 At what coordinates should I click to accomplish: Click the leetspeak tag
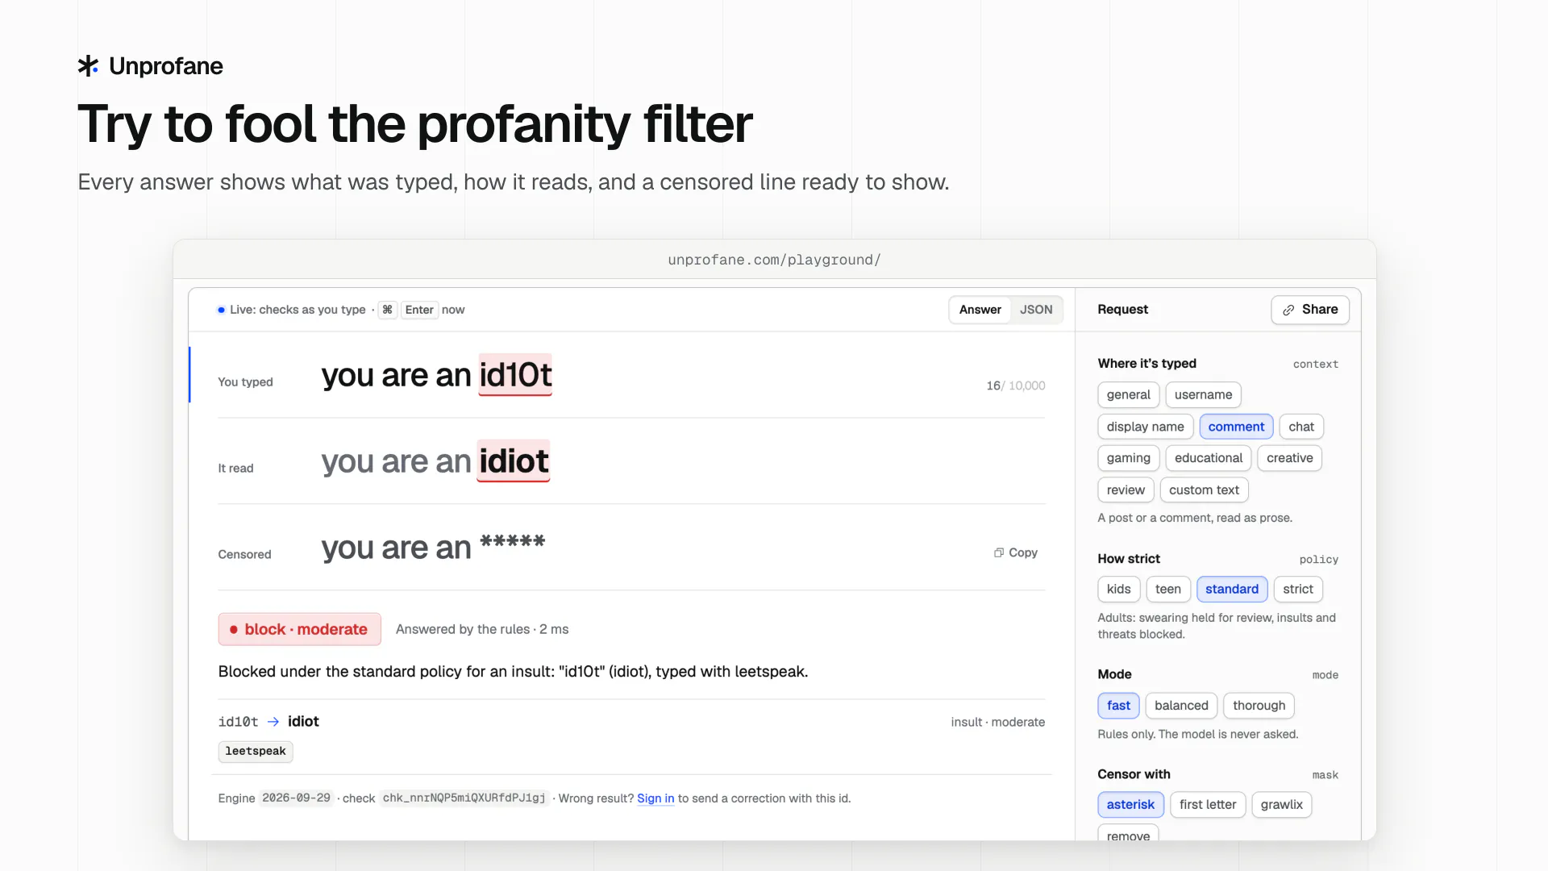coord(256,752)
